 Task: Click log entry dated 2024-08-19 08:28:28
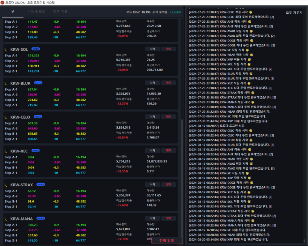click(230, 235)
